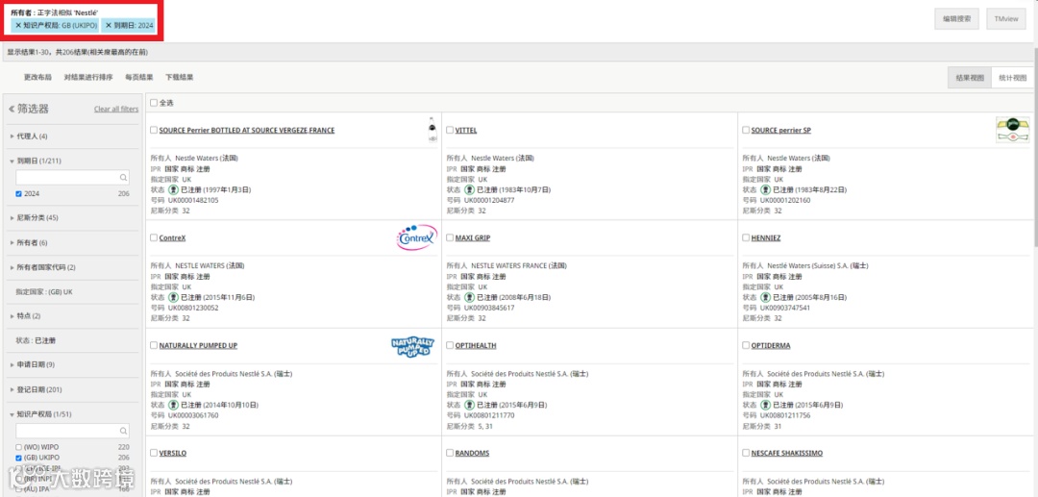Screen dimensions: 1038x497
Task: Open the Perrier bottle trademark image
Action: point(432,130)
